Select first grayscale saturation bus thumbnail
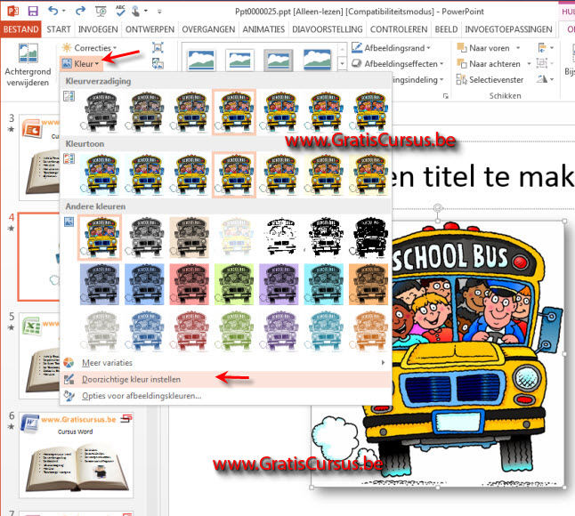Screen dimensions: 575x516 click(x=101, y=112)
